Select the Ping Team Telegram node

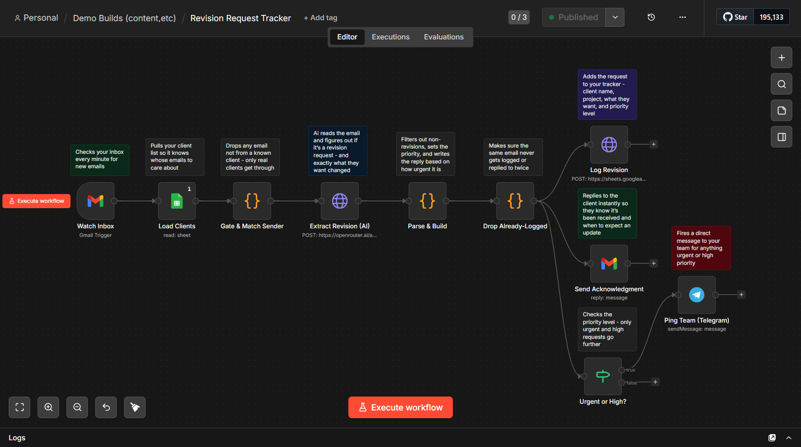pyautogui.click(x=697, y=295)
